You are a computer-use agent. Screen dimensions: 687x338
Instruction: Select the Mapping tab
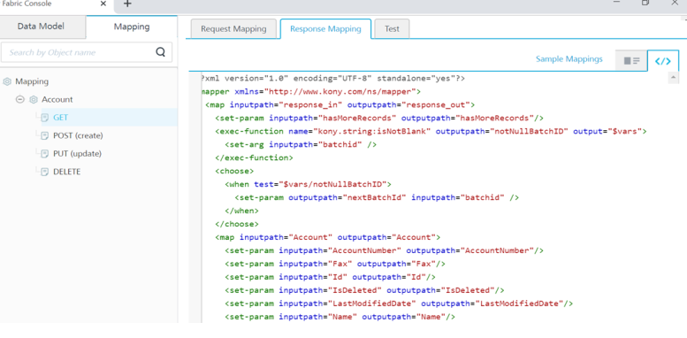tap(132, 27)
